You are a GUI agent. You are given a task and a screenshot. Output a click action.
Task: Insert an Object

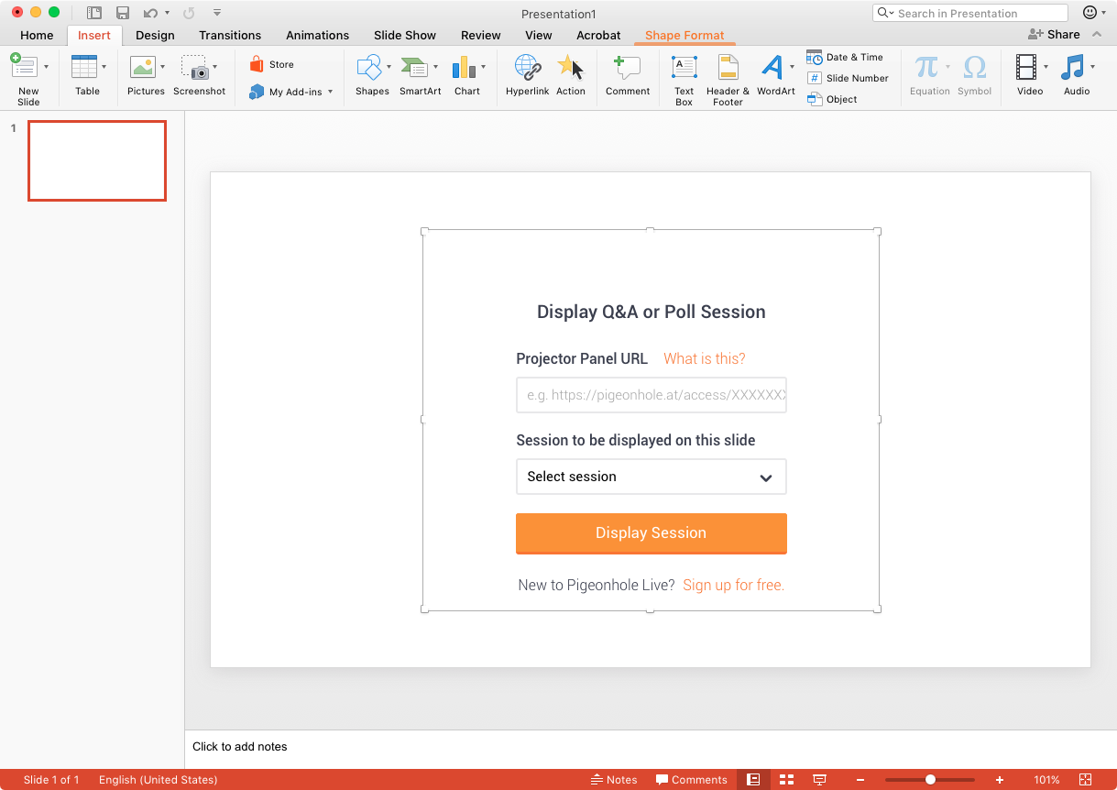(832, 99)
